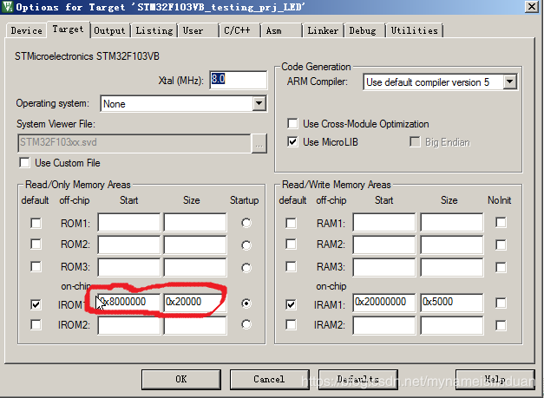Viewport: 544px width, 398px height.
Task: Toggle the Big Endian checkbox
Action: coord(415,141)
